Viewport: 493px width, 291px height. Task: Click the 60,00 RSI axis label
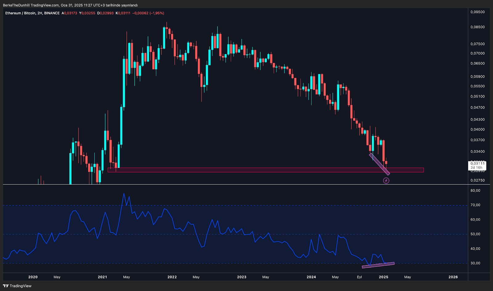(475, 220)
